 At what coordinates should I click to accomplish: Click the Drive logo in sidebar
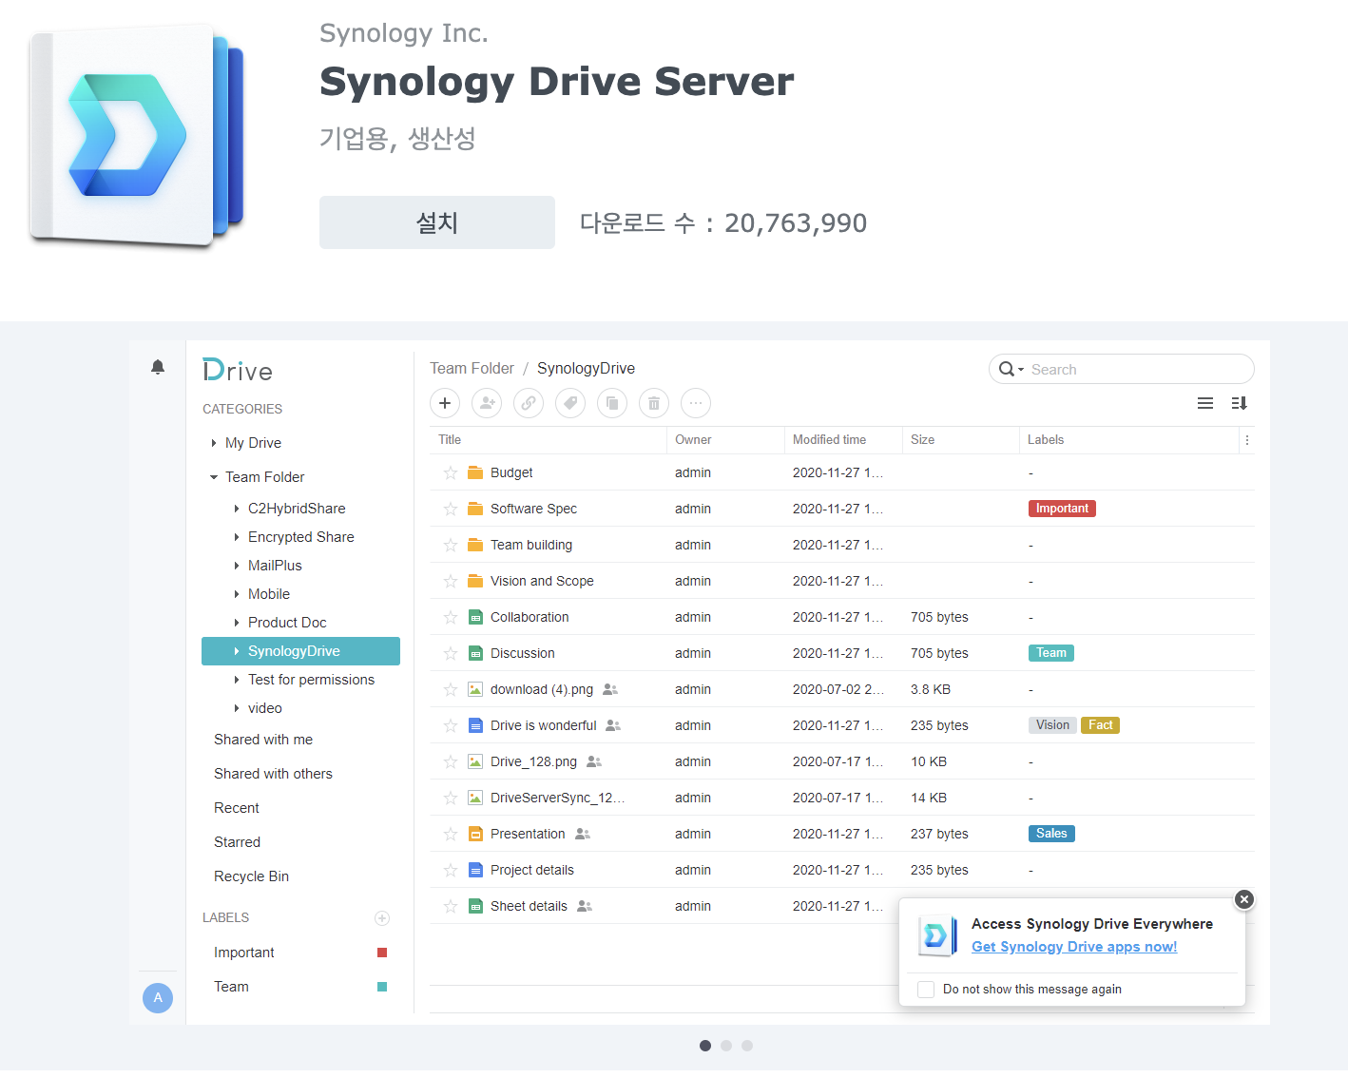(238, 370)
